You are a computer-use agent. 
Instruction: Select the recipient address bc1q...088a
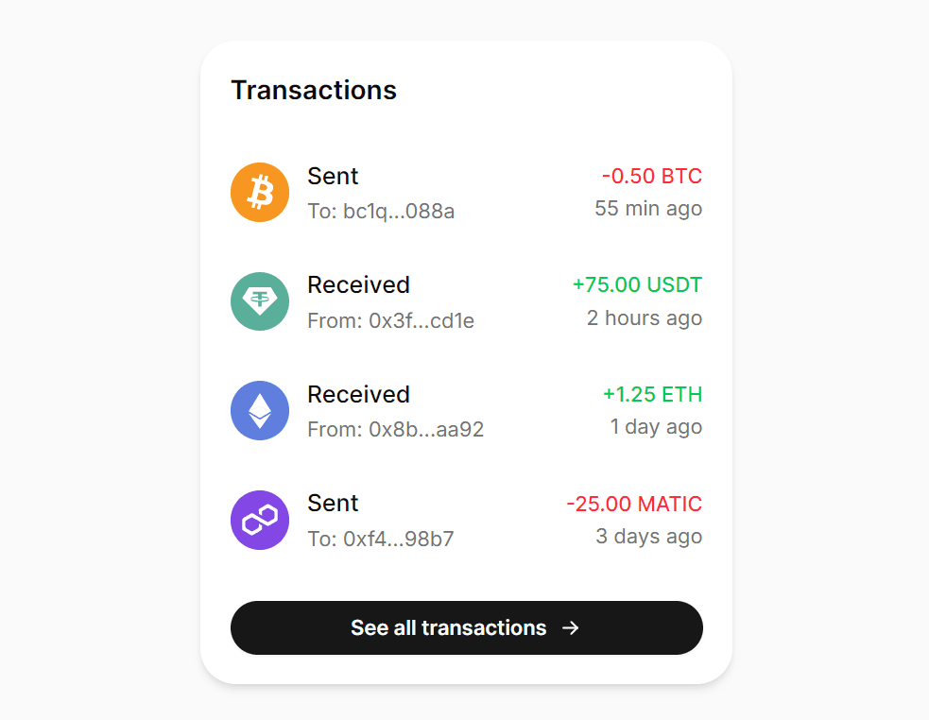[x=380, y=211]
